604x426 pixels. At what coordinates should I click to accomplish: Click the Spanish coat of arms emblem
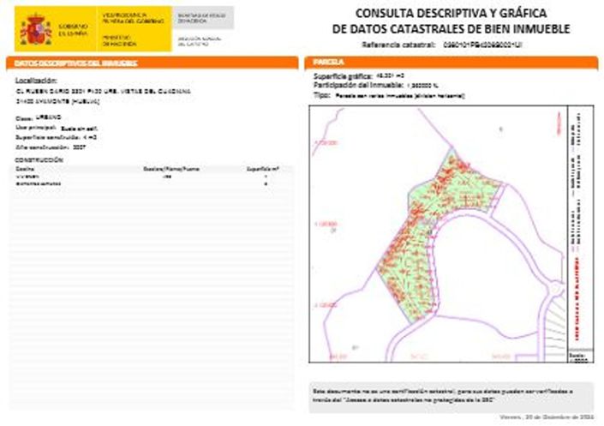point(36,30)
